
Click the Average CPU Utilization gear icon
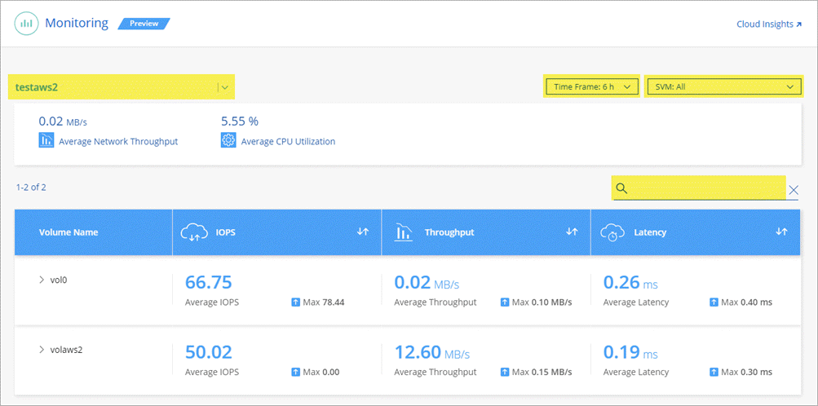pyautogui.click(x=228, y=140)
